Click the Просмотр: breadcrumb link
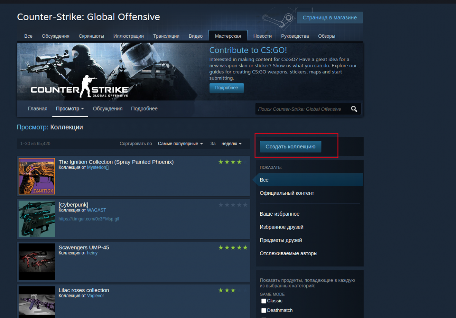 click(x=33, y=127)
